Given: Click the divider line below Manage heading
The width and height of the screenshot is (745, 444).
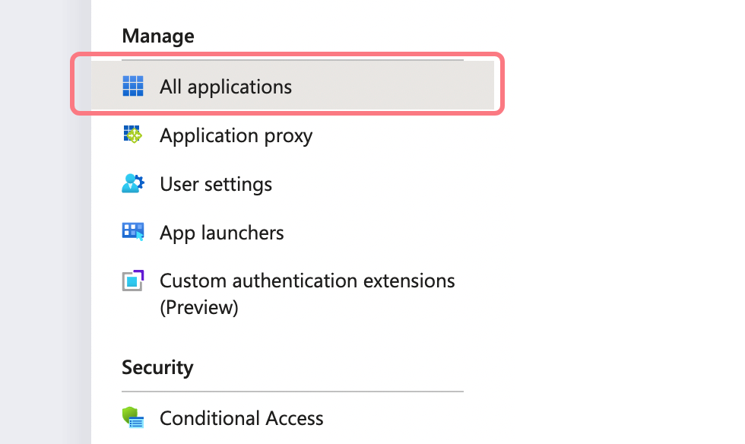Looking at the screenshot, I should tap(293, 59).
